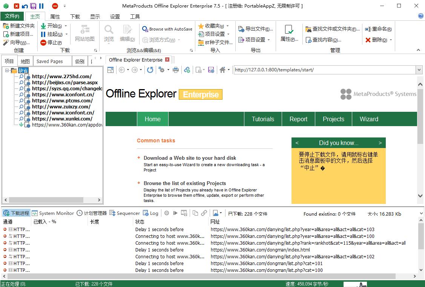Collapse the ribbon with the chevron
The width and height of the screenshot is (425, 287).
[x=418, y=50]
